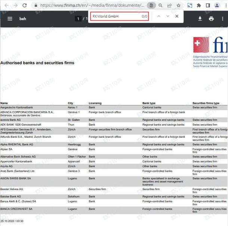
Task: Select Aargauische Kantonalbank row name
Action: [16, 107]
